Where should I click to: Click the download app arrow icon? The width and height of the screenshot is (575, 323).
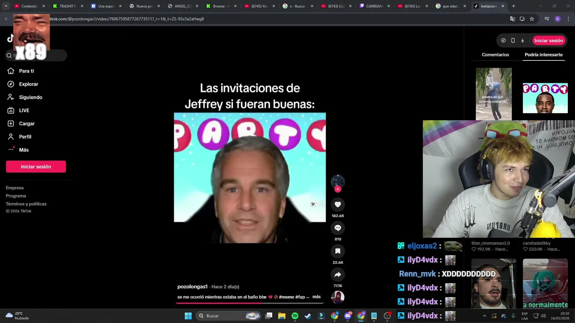pyautogui.click(x=522, y=40)
